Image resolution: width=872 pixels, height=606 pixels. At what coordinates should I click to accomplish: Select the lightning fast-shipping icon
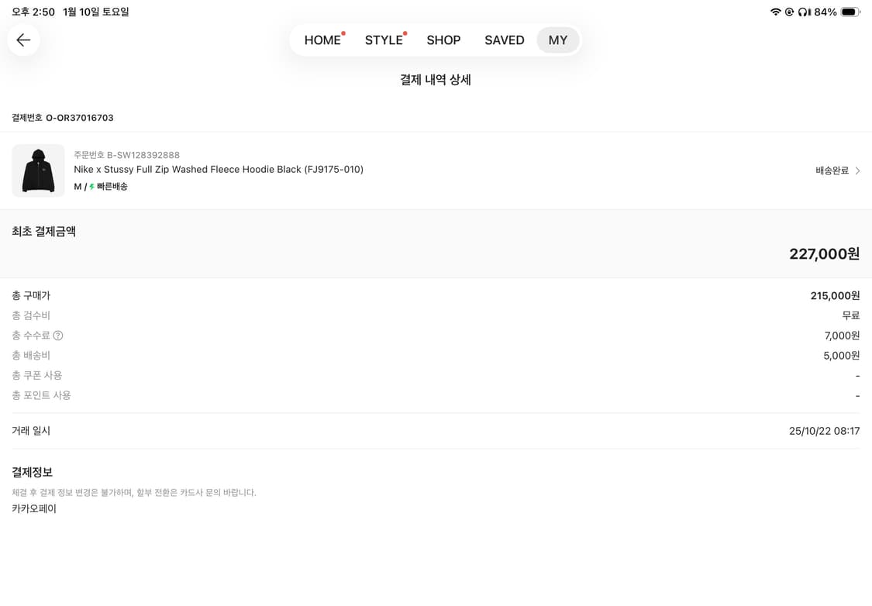tap(91, 186)
